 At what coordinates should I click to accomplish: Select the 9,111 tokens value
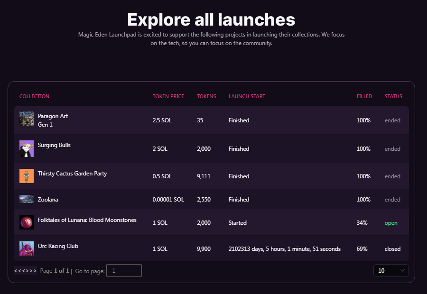(204, 176)
